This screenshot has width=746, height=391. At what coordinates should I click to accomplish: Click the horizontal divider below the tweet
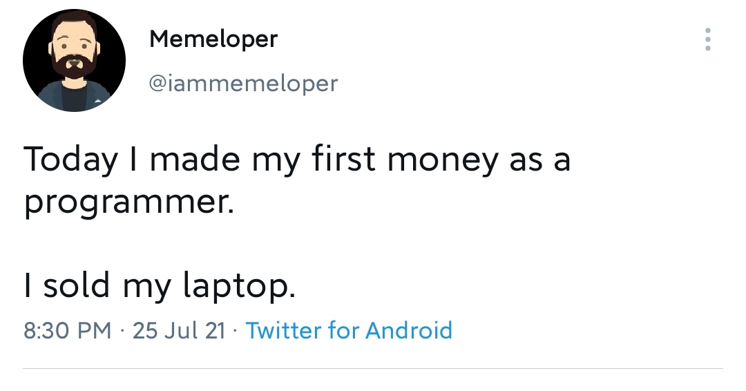click(x=373, y=369)
